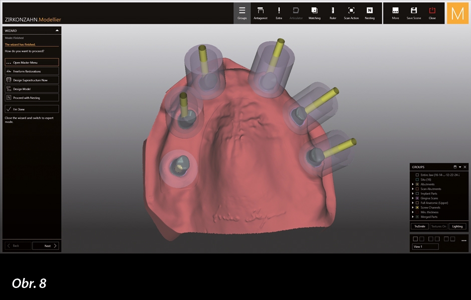Viewport: 471px width, 300px height.
Task: Click the orange M logo button
Action: coord(457,13)
